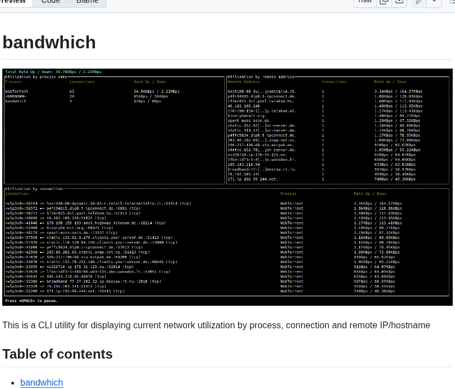Copy raw file contents icon

(x=384, y=2)
